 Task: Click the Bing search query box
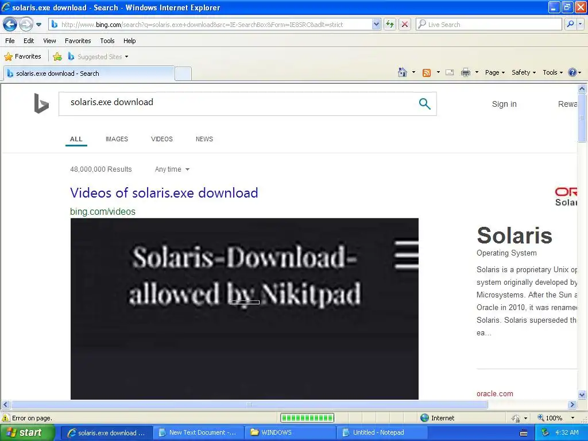click(x=240, y=103)
